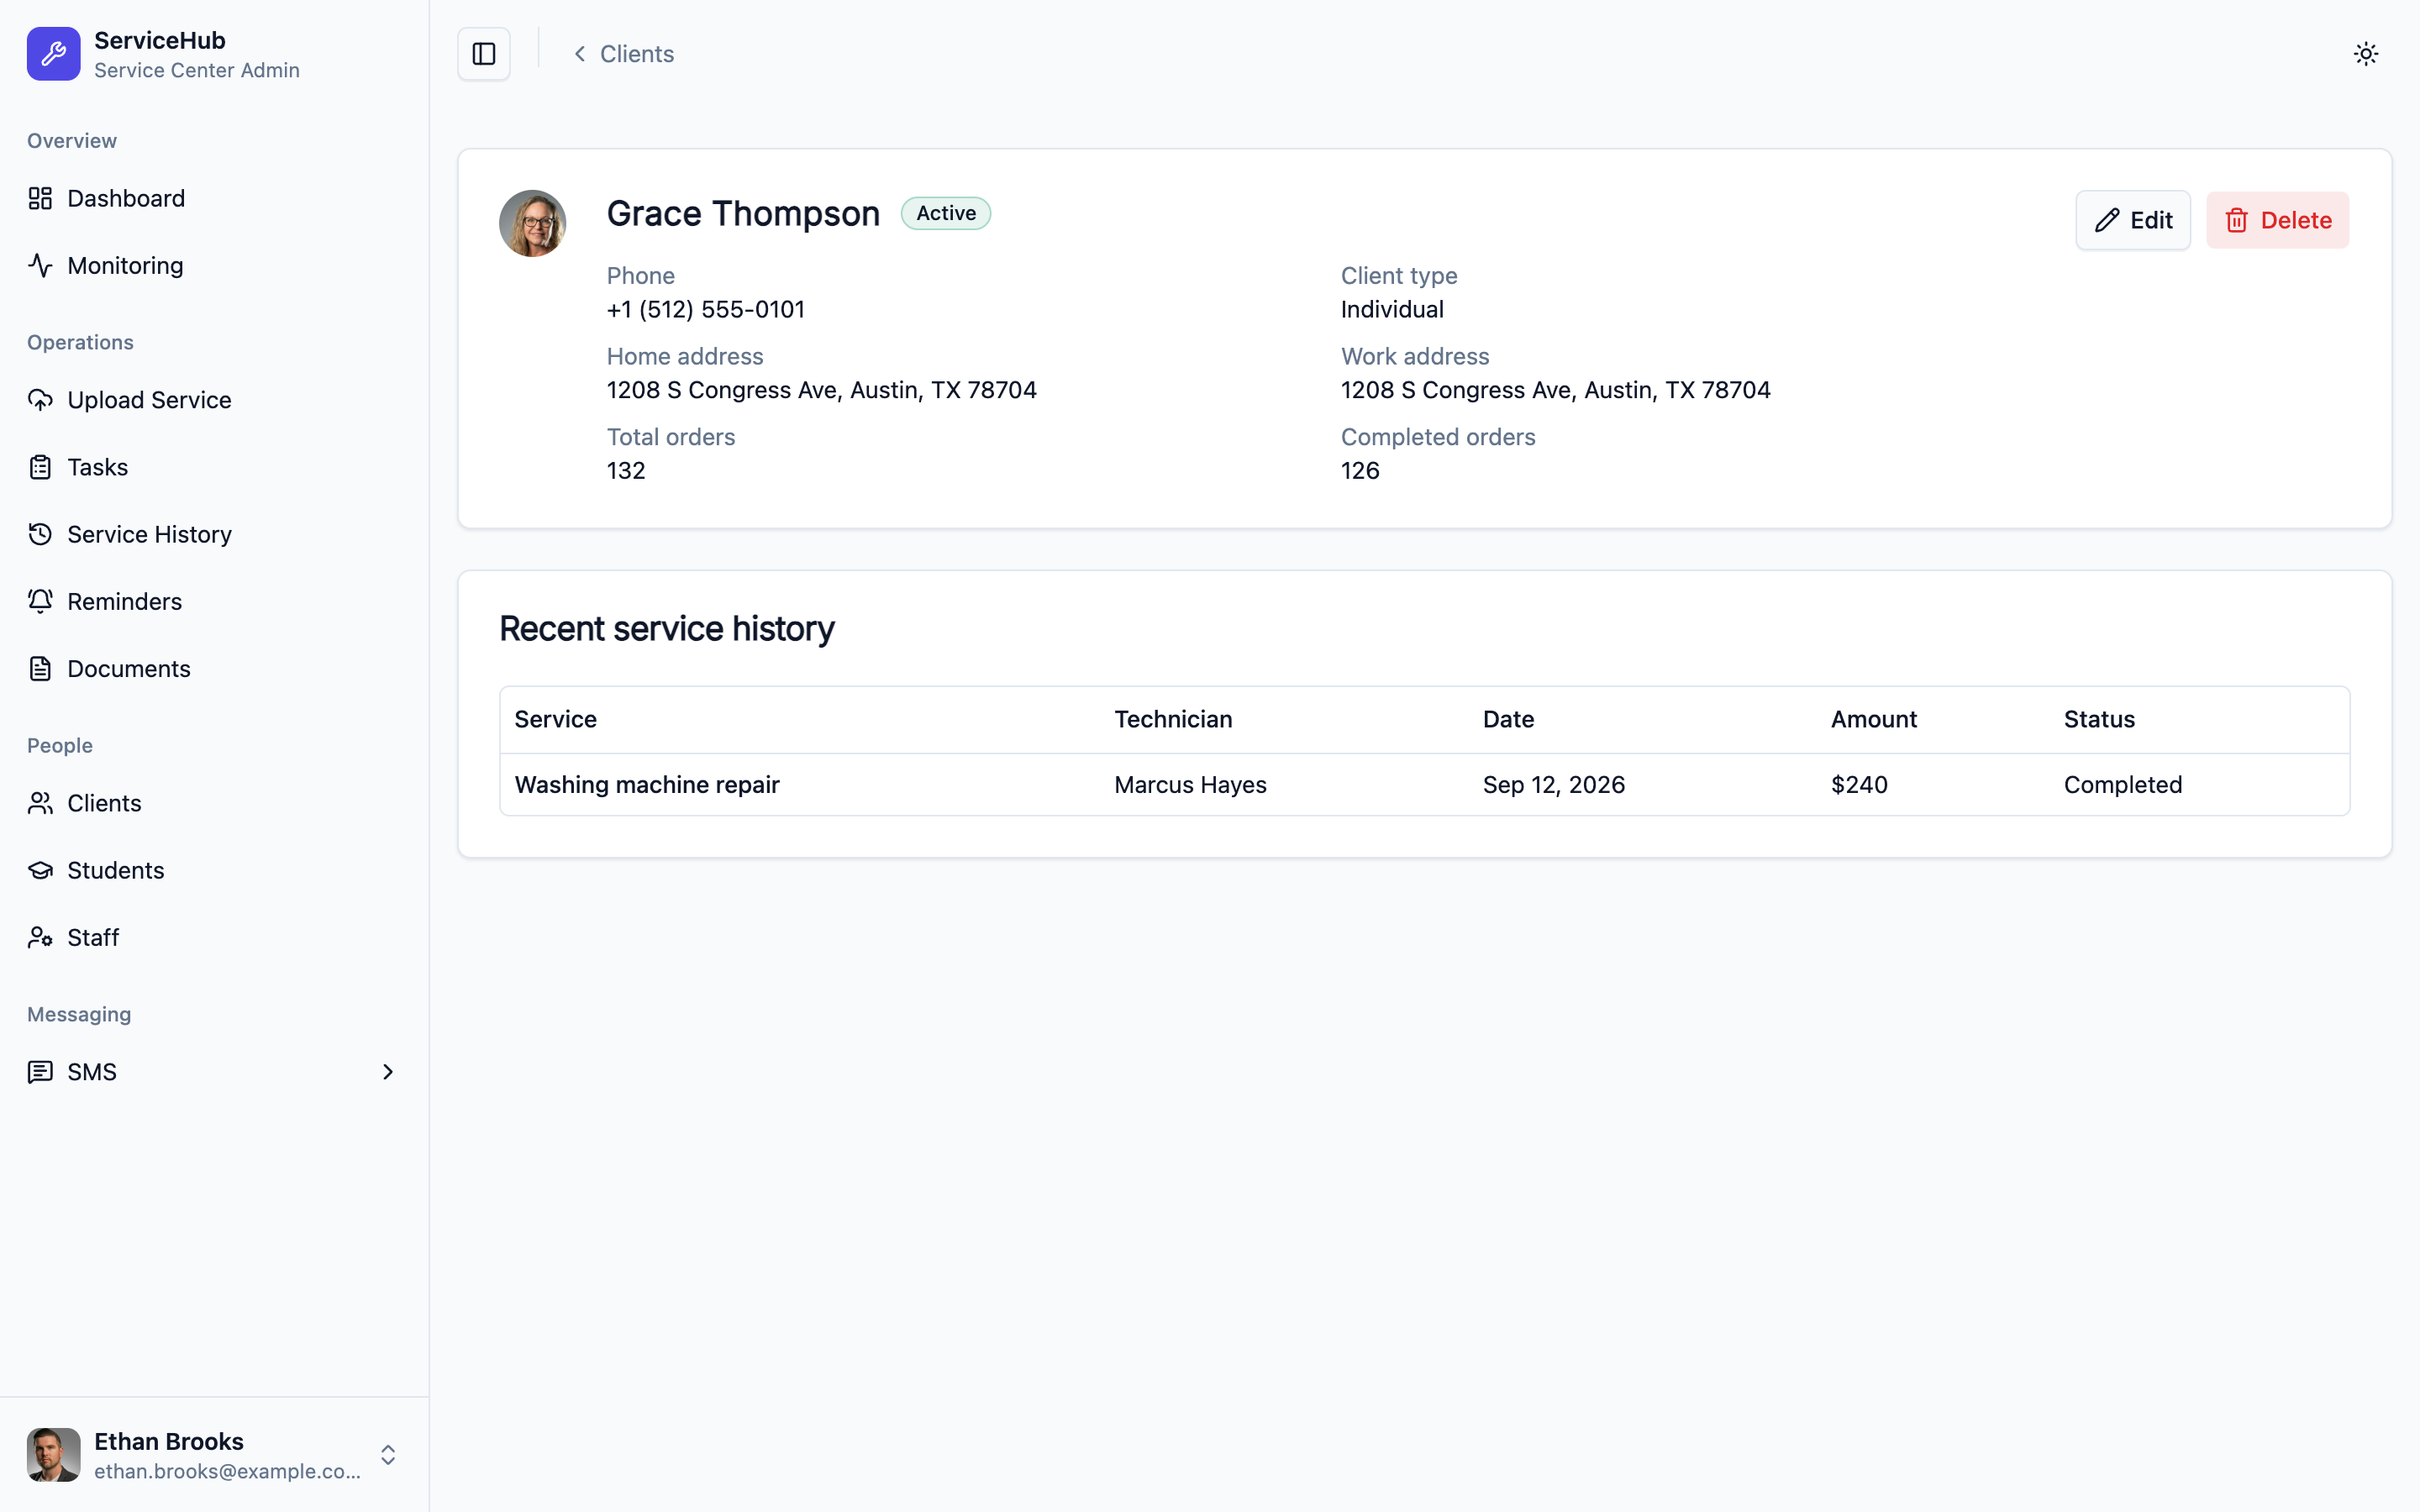Click the Upload Service cloud icon

(x=40, y=400)
